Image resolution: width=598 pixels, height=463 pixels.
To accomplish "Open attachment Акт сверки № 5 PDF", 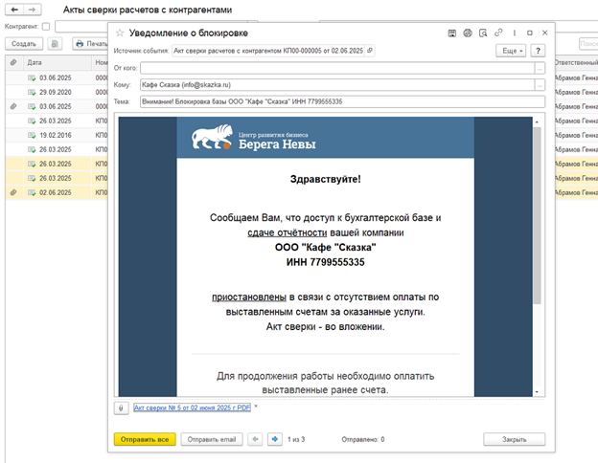I will click(x=192, y=408).
